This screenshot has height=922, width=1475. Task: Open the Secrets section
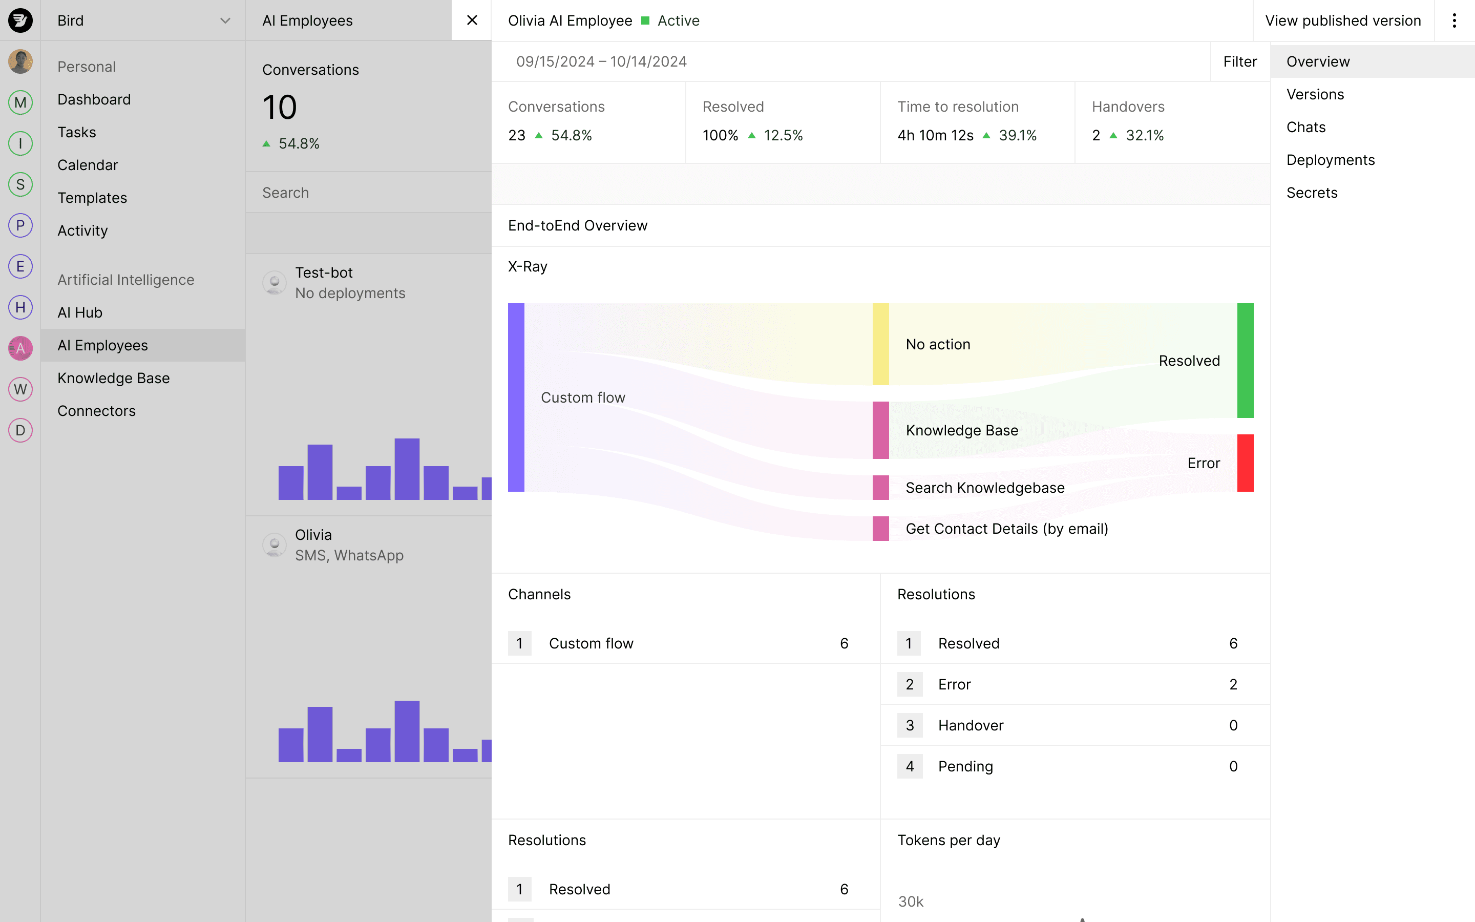tap(1312, 192)
